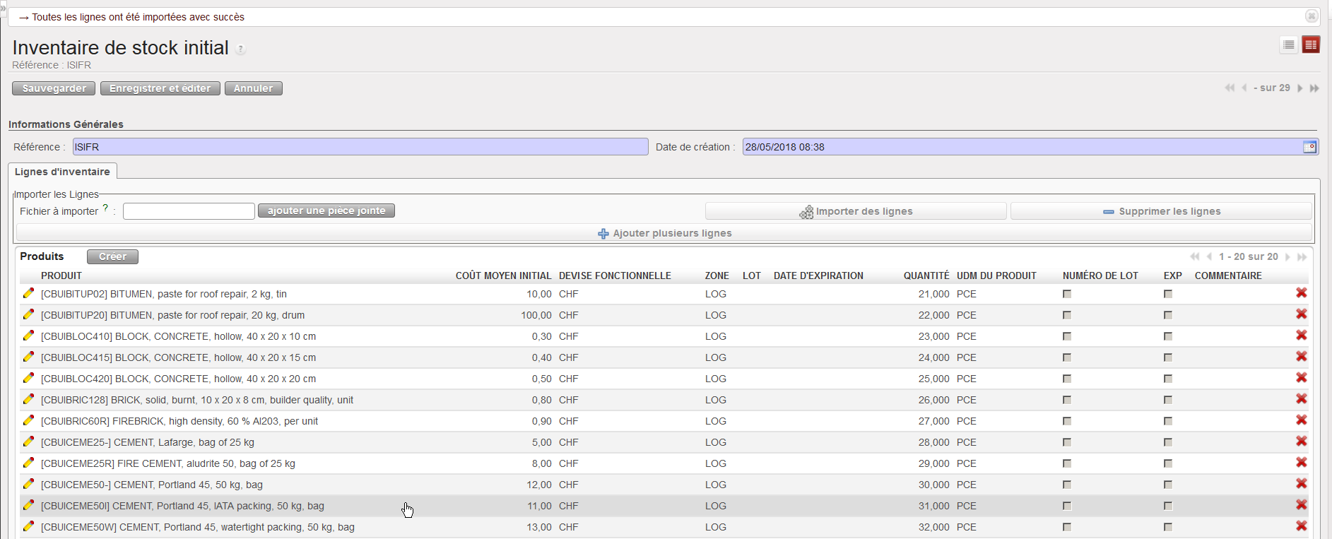Toggle EXP checkbox for CBUIBRIC128 brick
Screen dimensions: 1332x539
(1168, 400)
